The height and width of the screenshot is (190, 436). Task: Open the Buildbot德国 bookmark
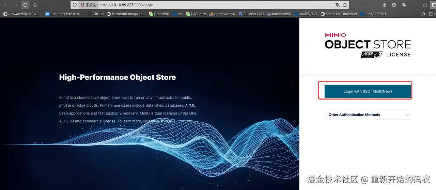279,14
